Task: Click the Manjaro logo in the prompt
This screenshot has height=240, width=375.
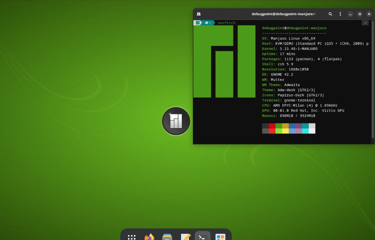Action: tap(198, 23)
